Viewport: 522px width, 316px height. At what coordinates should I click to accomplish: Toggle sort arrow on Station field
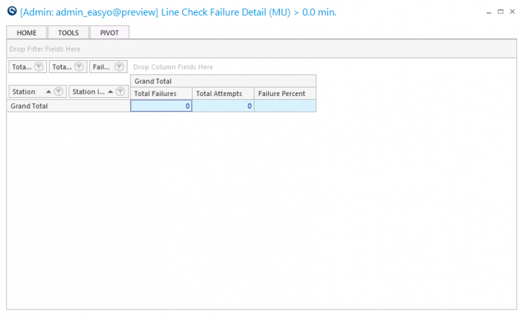pos(48,91)
